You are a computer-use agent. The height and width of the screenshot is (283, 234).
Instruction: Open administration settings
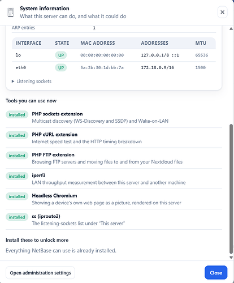pyautogui.click(x=40, y=273)
